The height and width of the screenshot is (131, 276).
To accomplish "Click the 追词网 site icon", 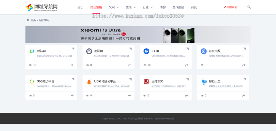I will pos(89,51).
